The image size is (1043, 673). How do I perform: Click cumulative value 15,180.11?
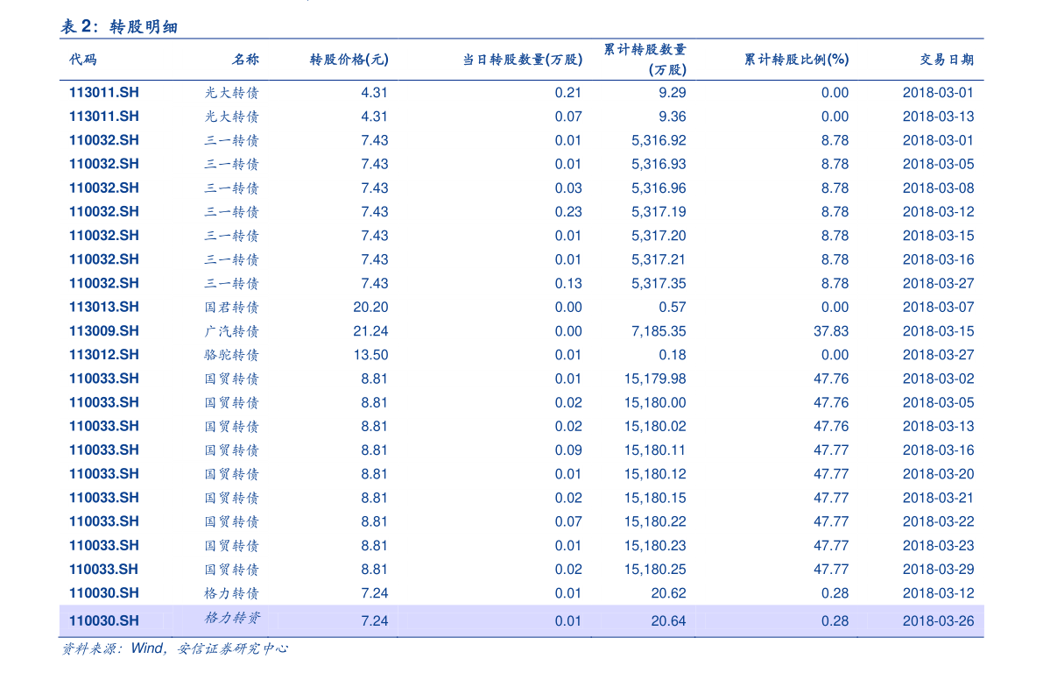click(x=654, y=450)
